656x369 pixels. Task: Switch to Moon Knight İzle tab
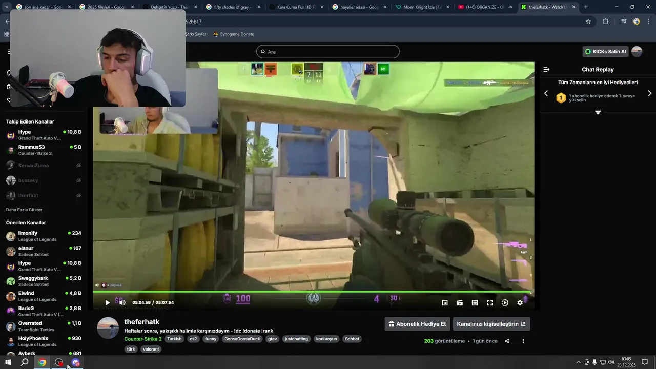[423, 7]
